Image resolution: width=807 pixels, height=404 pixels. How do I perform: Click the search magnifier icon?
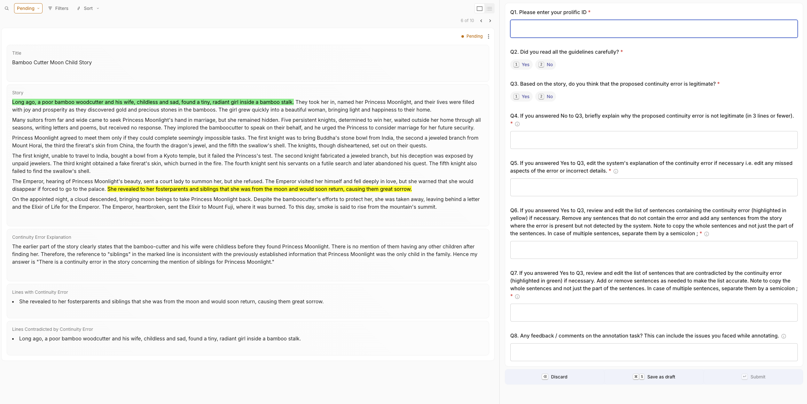coord(7,8)
